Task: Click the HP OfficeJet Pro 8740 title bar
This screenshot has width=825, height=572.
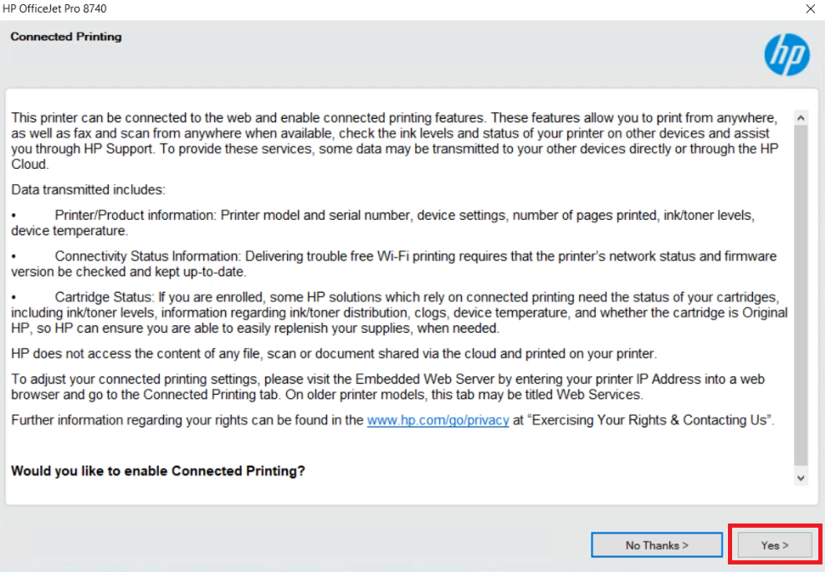Action: point(400,9)
